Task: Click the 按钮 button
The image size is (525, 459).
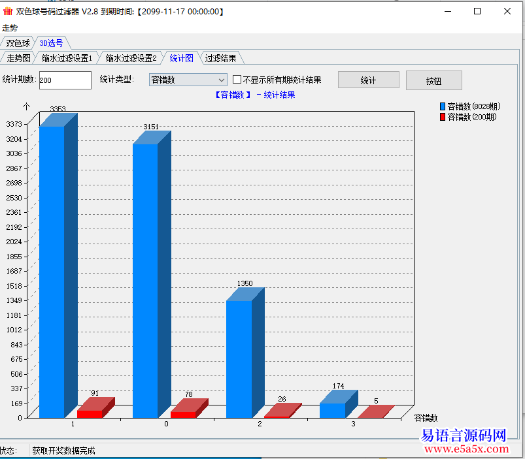Action: [433, 81]
